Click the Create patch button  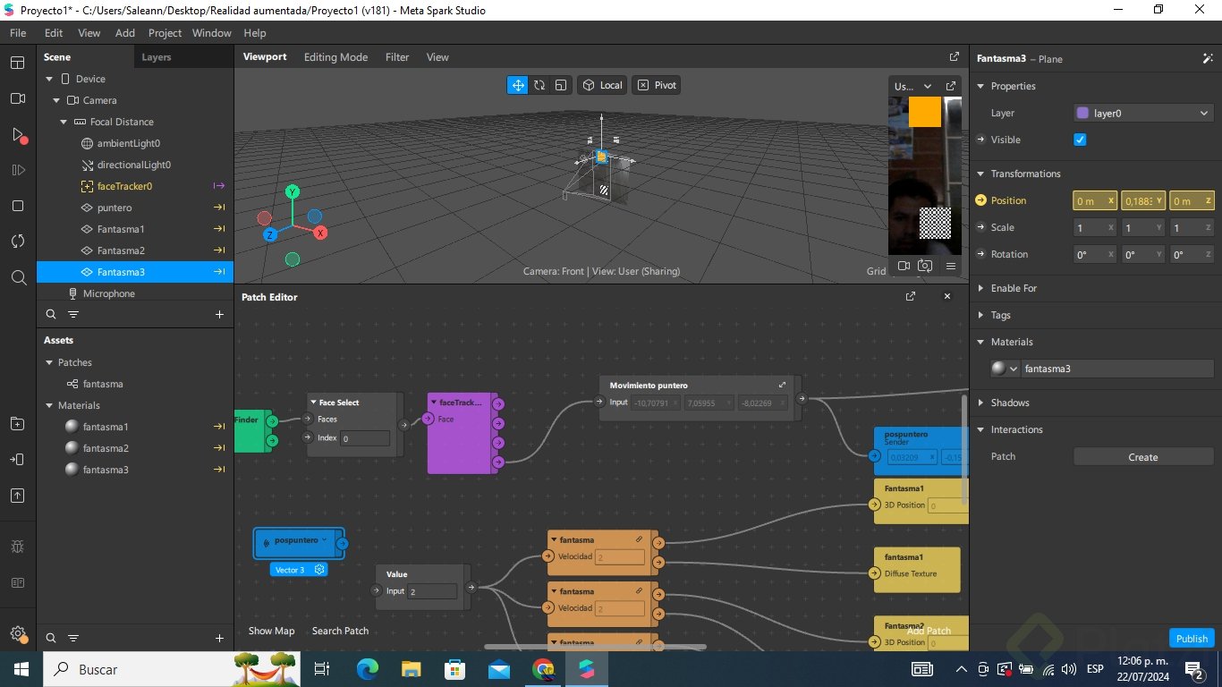[1142, 457]
